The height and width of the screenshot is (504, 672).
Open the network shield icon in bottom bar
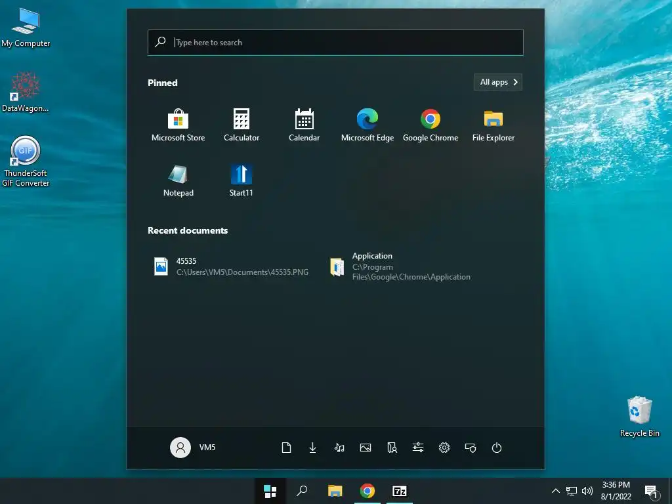pyautogui.click(x=471, y=448)
